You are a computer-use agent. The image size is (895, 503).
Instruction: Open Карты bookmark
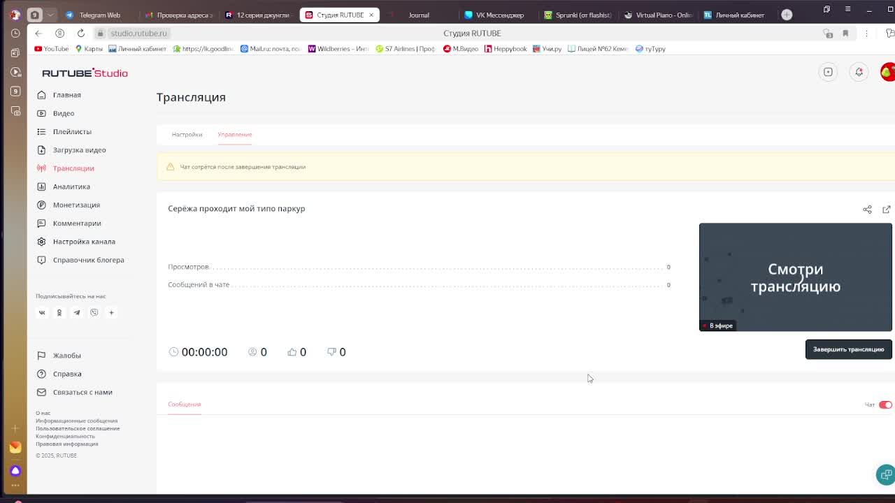click(x=89, y=49)
